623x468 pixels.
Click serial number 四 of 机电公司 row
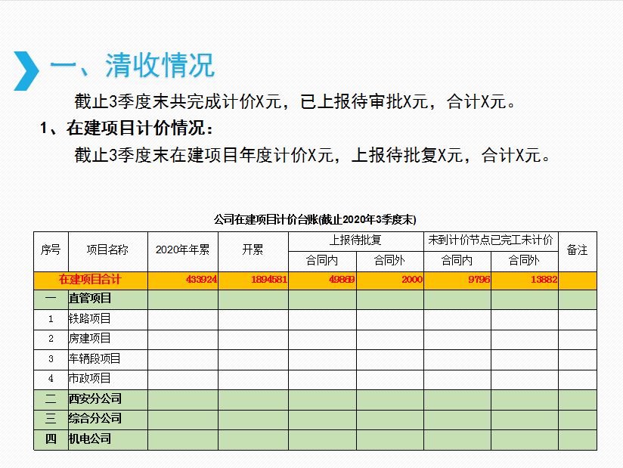51,440
